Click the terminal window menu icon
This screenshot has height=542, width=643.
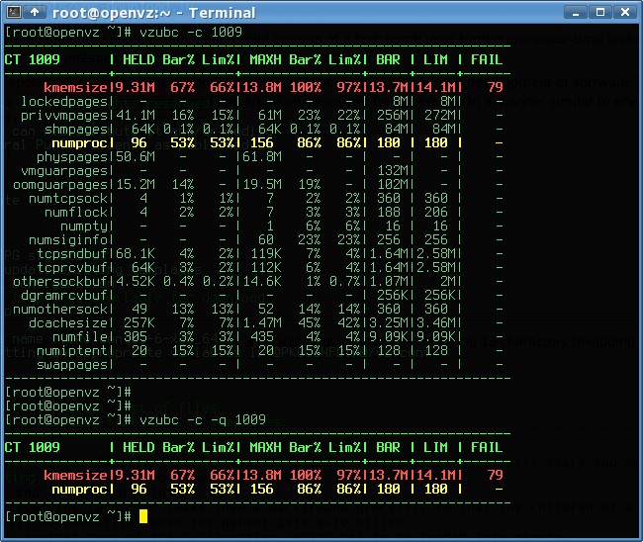click(x=11, y=11)
